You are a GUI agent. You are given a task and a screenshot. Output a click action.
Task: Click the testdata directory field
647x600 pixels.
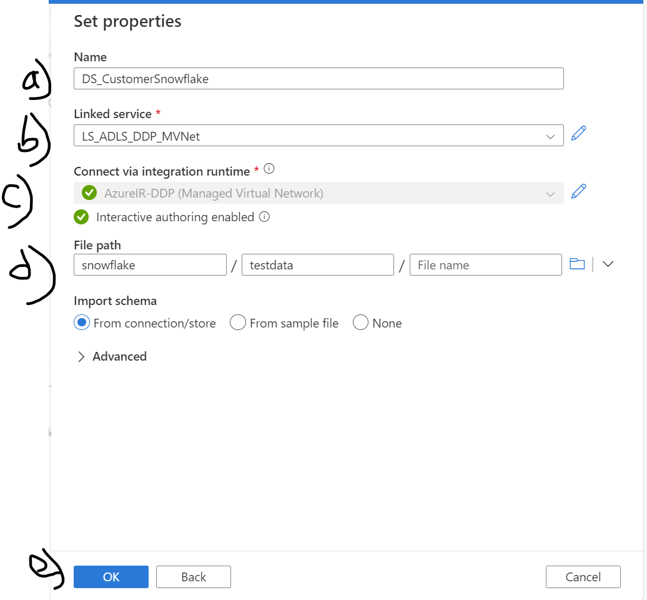click(x=317, y=265)
